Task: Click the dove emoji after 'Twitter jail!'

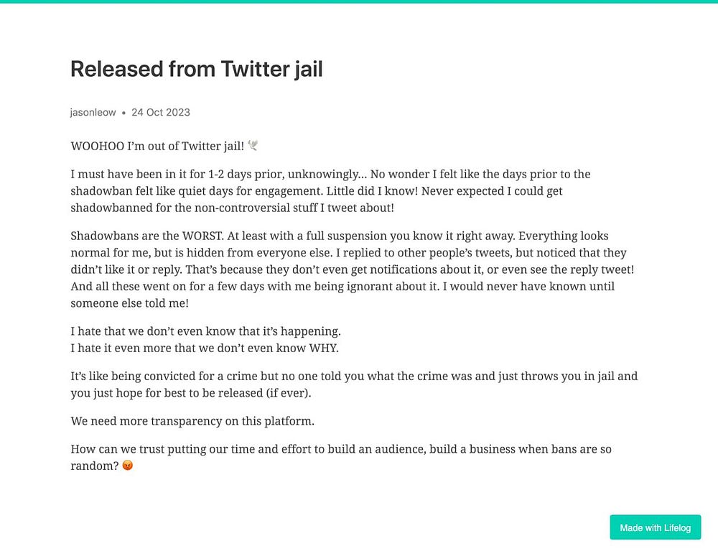Action: tap(253, 145)
